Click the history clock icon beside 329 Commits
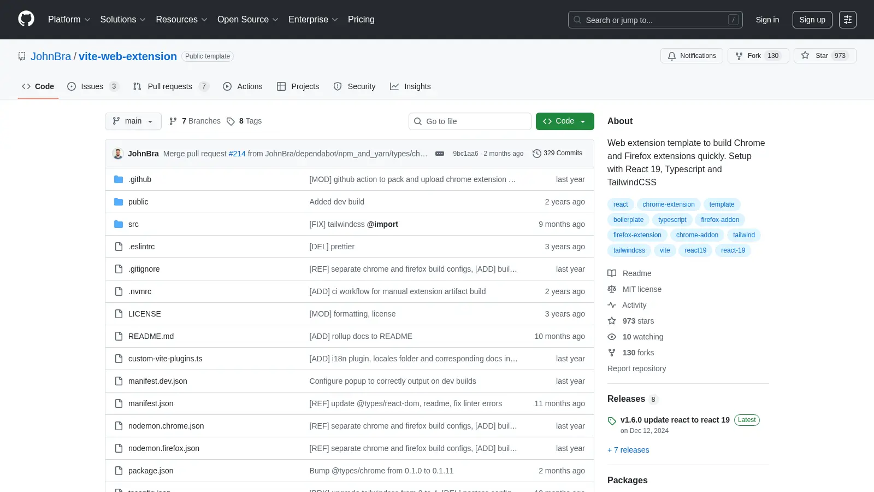This screenshot has width=874, height=492. coord(537,154)
